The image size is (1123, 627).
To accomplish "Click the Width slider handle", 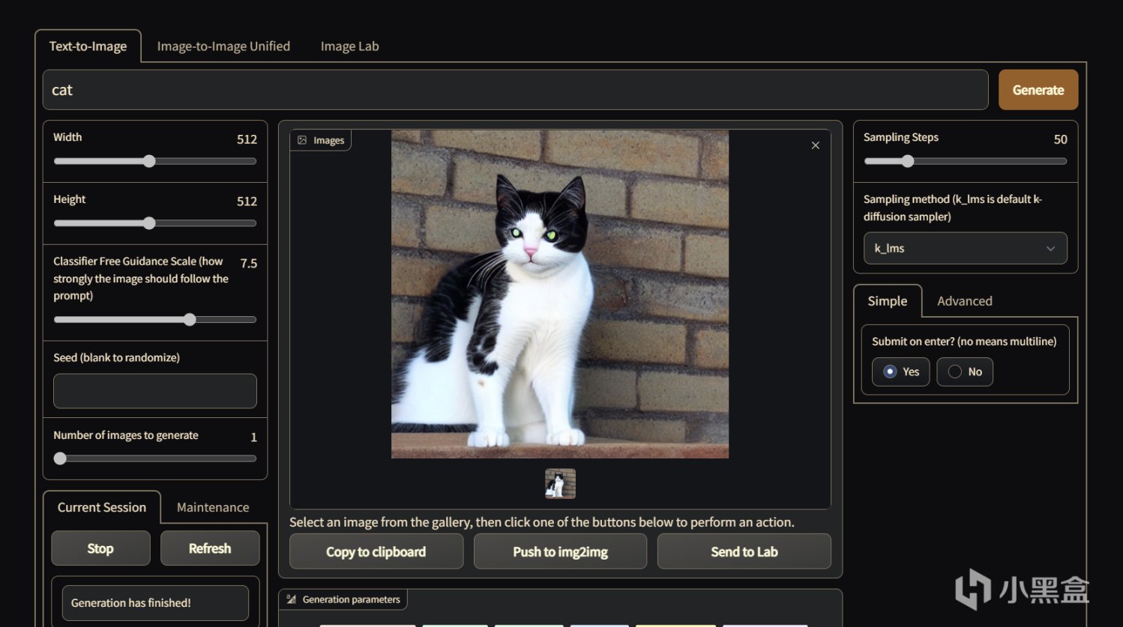I will 149,161.
